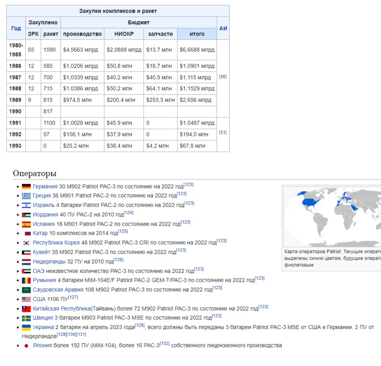
Task: Click the Kuwait flag icon
Action: pyautogui.click(x=26, y=252)
